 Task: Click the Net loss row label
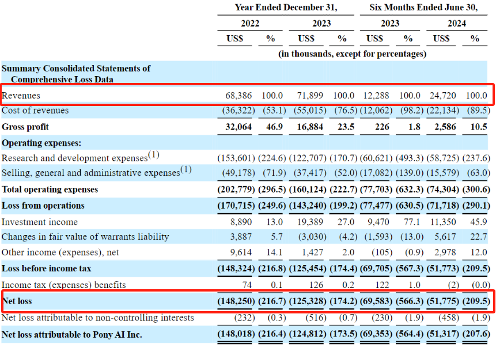click(17, 301)
